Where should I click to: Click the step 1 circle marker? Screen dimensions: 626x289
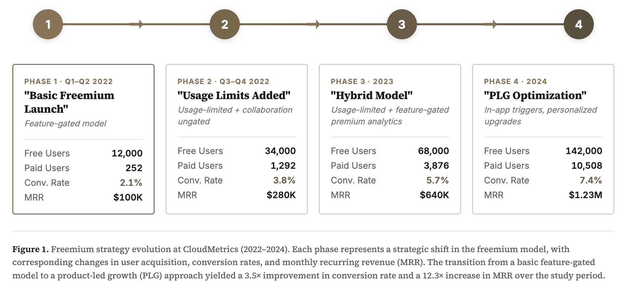48,24
